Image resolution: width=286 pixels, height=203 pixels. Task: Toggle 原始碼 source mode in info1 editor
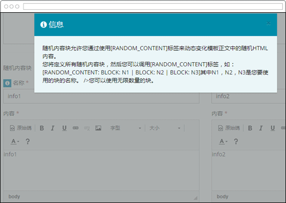tap(20, 128)
